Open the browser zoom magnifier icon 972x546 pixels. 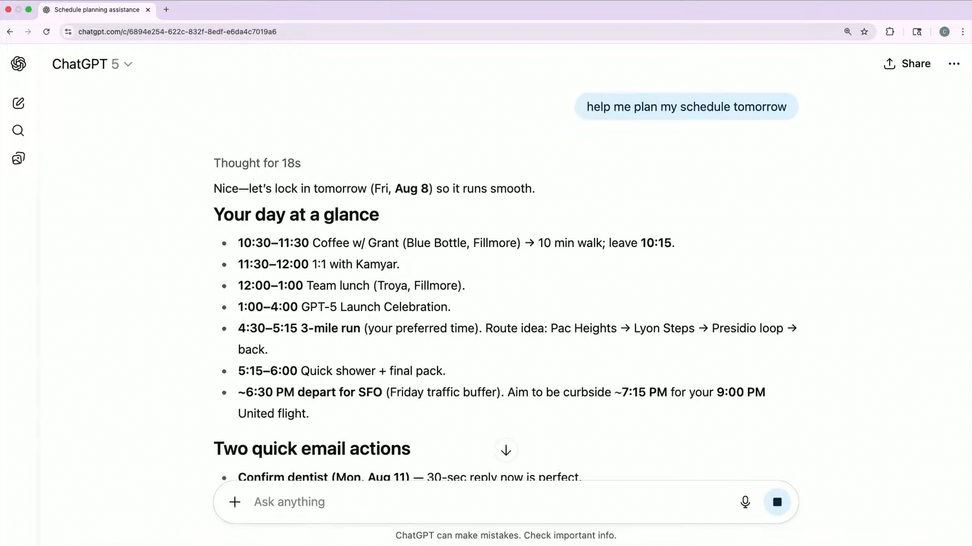tap(848, 32)
